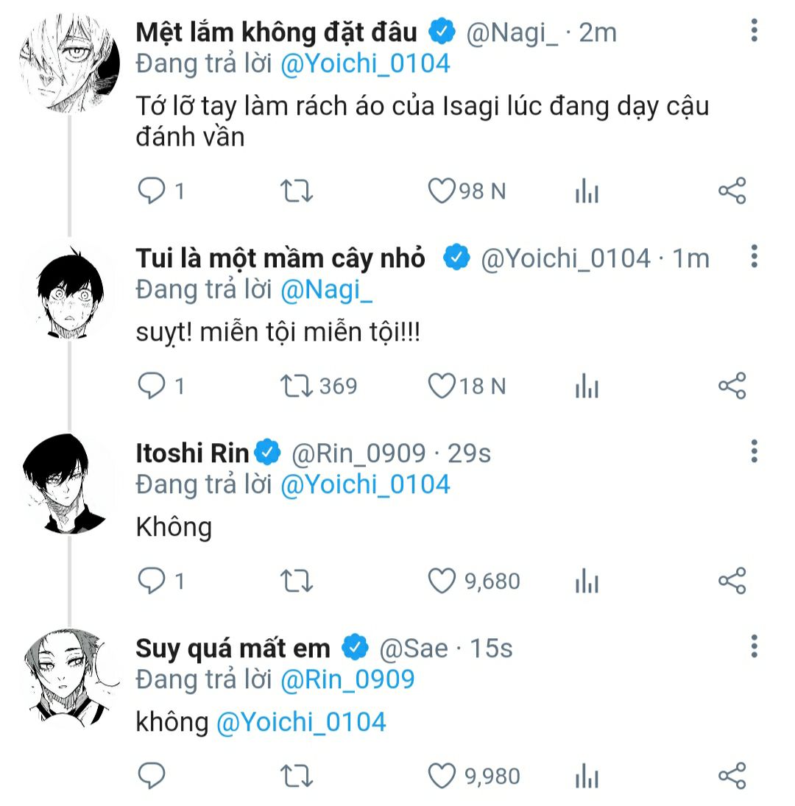Reply to Itoshi Rin's "Không" tweet
Viewport: 795px width, 806px height.
coord(152,581)
